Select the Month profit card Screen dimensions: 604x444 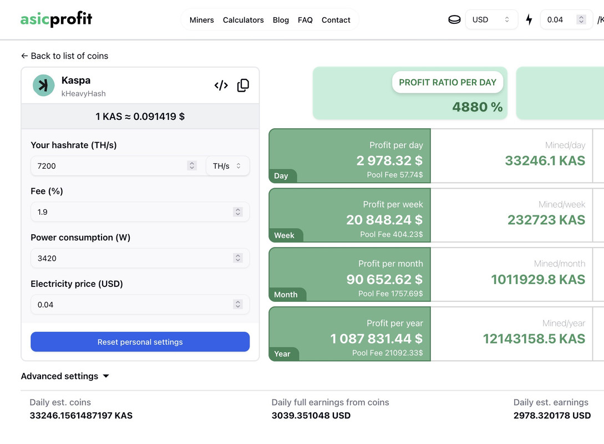(x=350, y=274)
